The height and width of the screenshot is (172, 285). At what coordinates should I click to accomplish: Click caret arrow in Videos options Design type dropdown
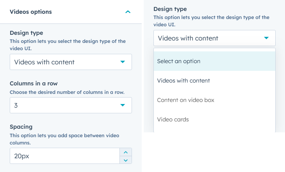(x=123, y=62)
